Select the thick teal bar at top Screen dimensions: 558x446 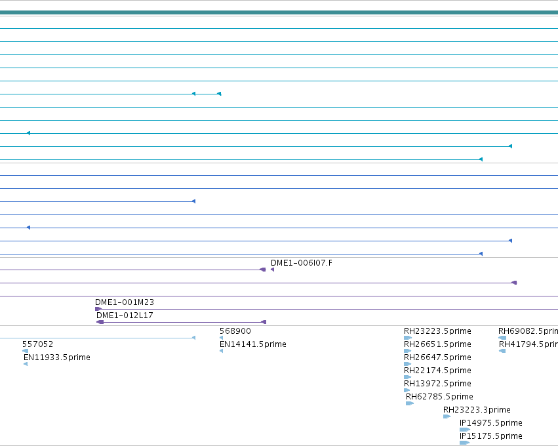(x=279, y=13)
